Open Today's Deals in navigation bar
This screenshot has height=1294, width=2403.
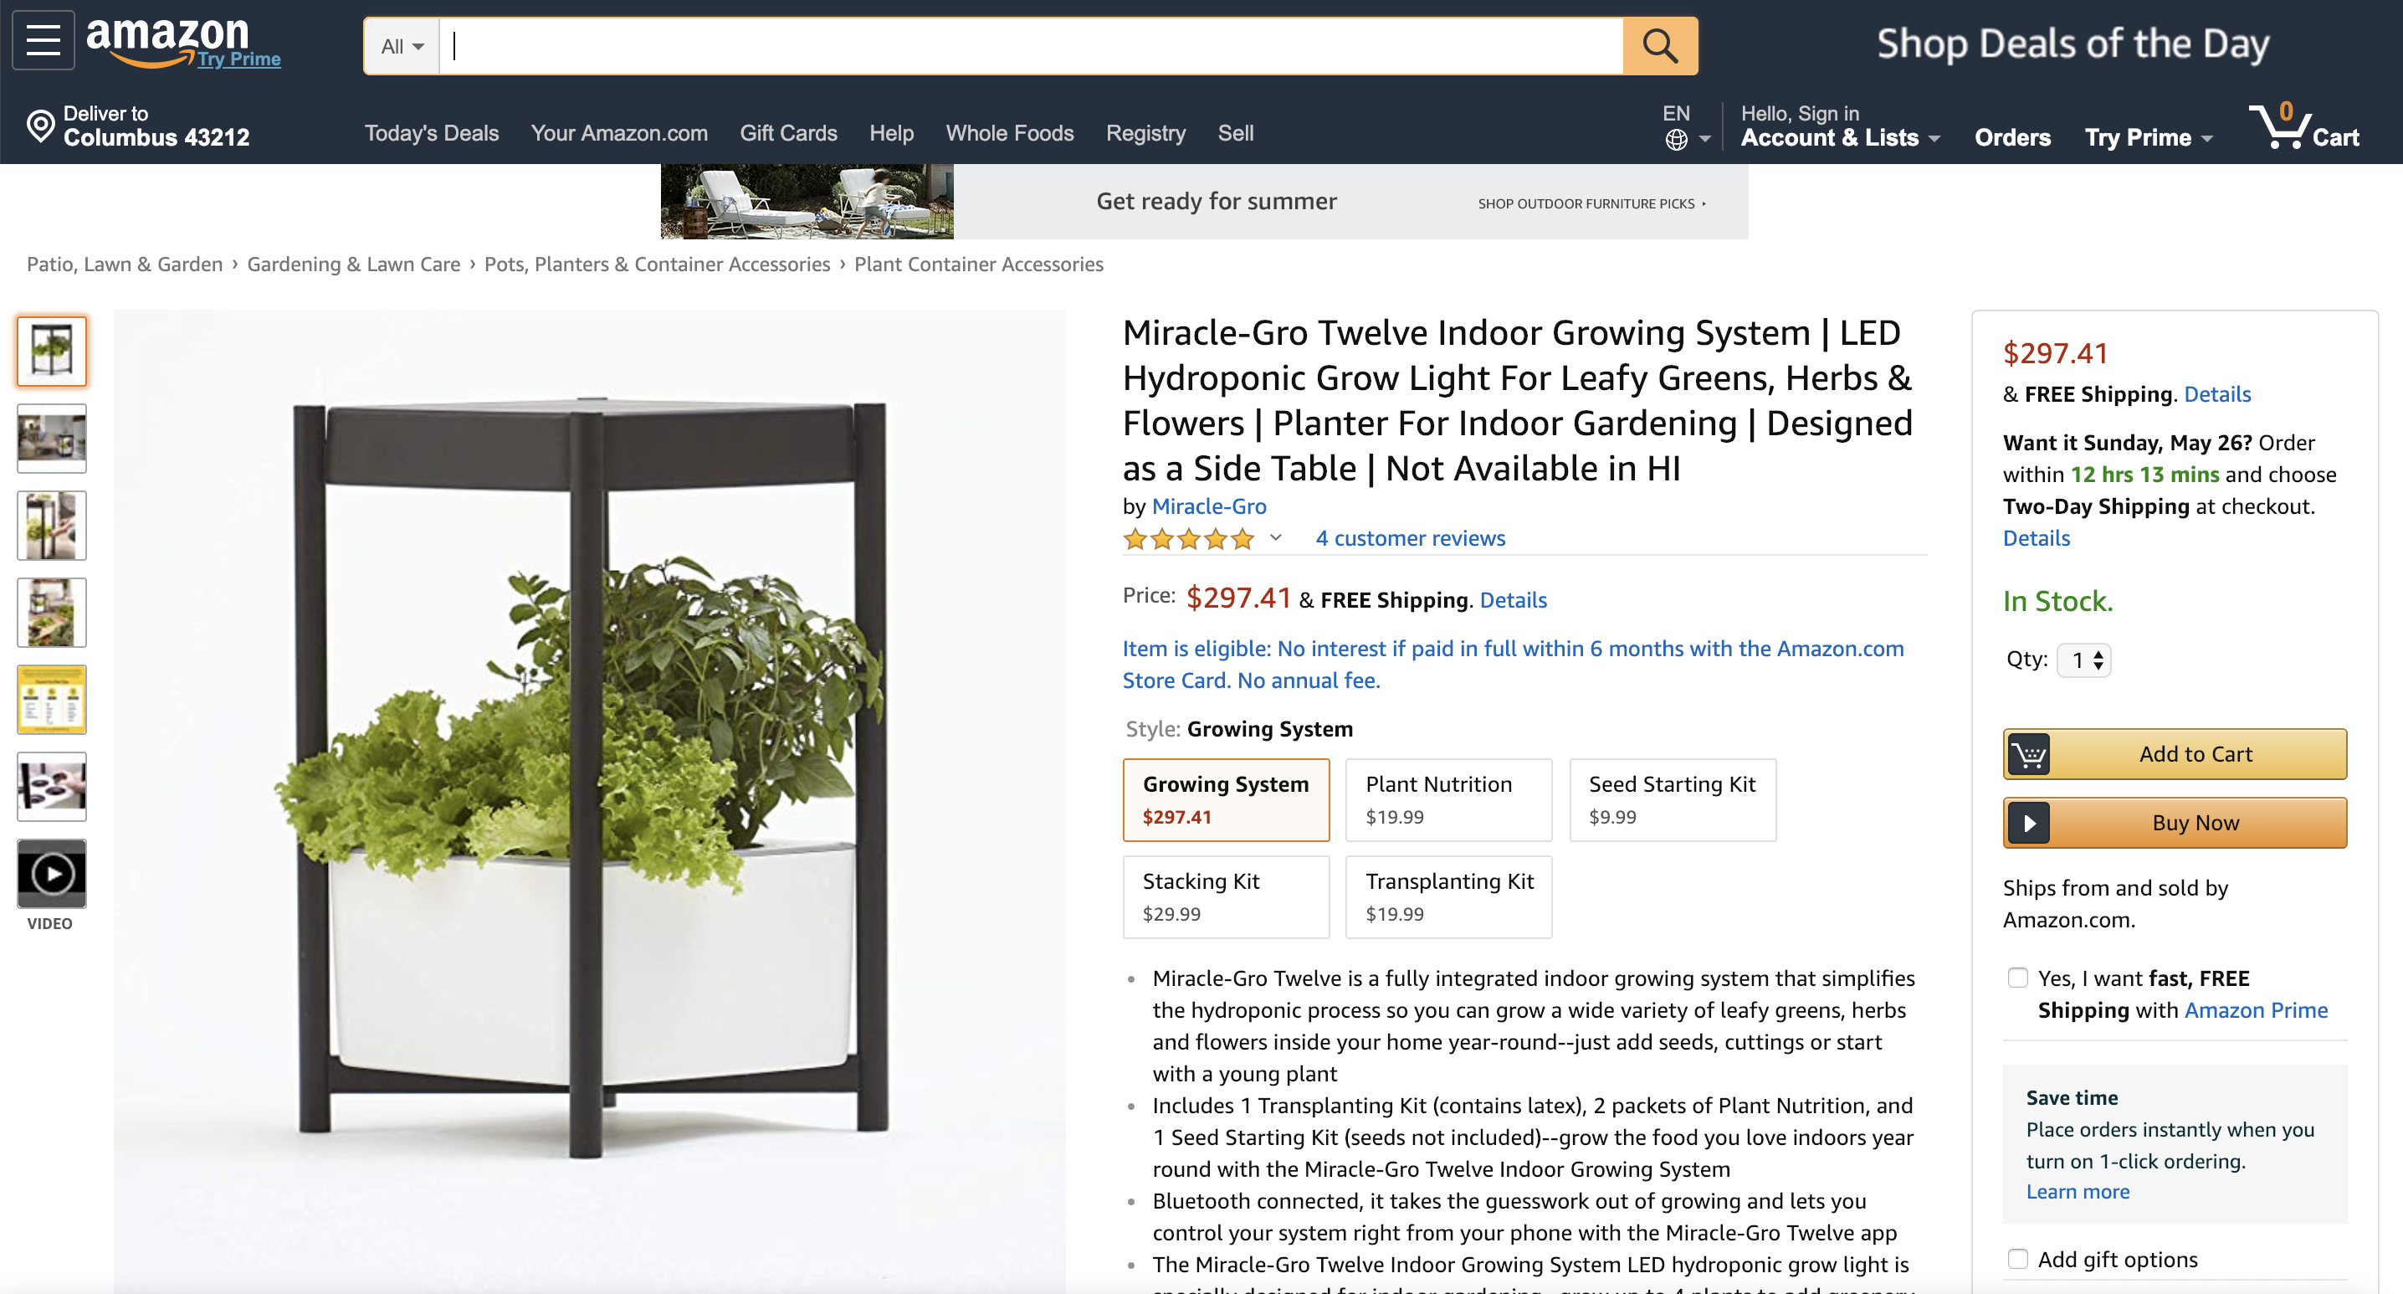point(431,133)
